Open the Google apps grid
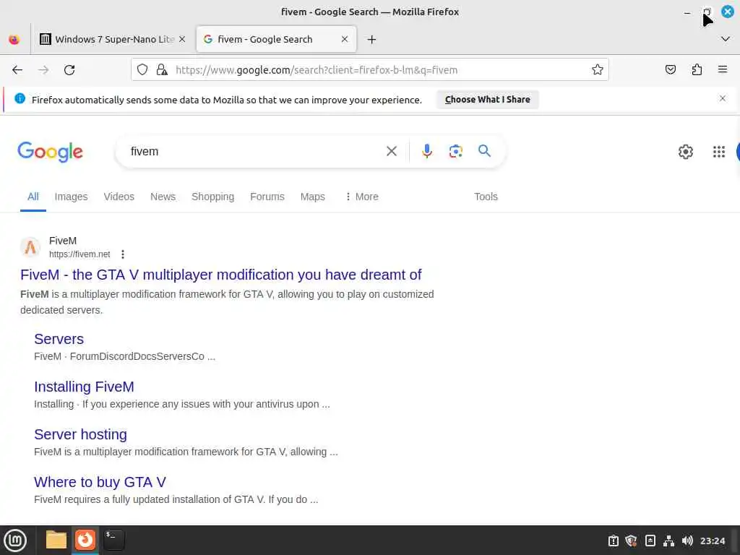740x555 pixels. coord(719,152)
